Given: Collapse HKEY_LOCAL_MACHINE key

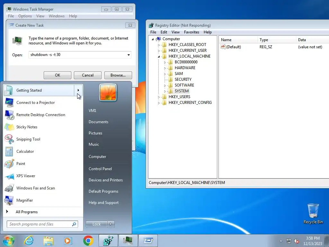Looking at the screenshot, I should (x=159, y=57).
